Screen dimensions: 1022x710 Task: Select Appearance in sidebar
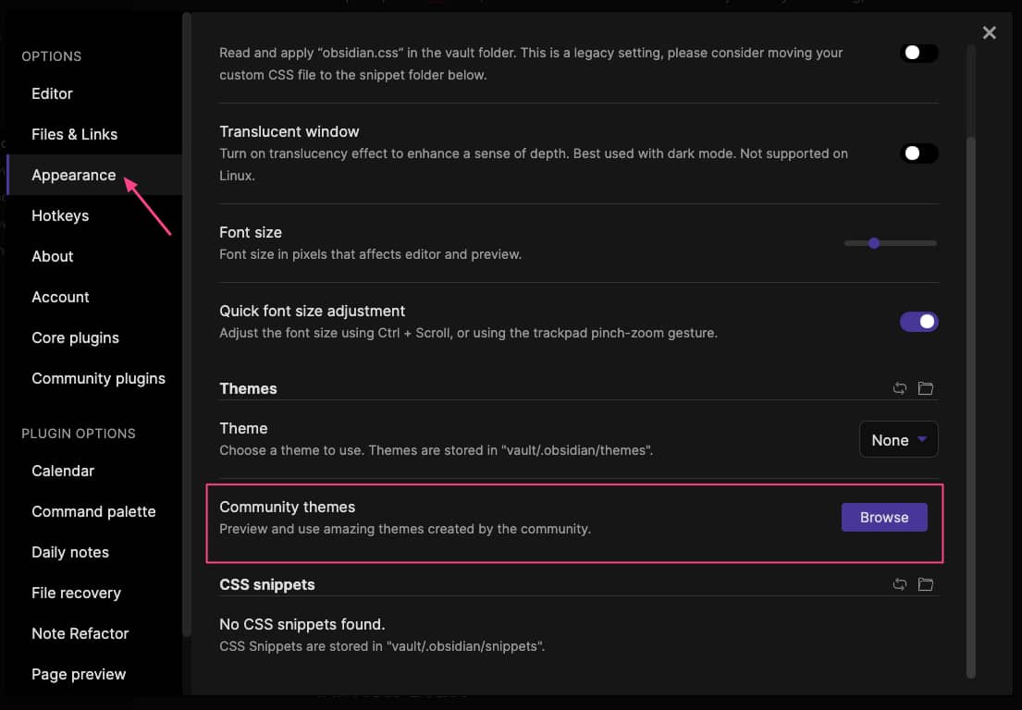(93, 175)
